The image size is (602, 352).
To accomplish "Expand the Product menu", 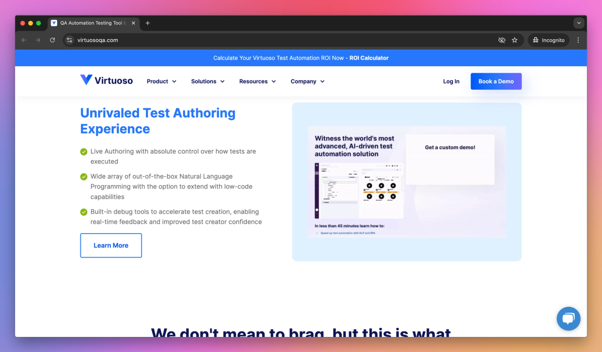I will [x=162, y=81].
